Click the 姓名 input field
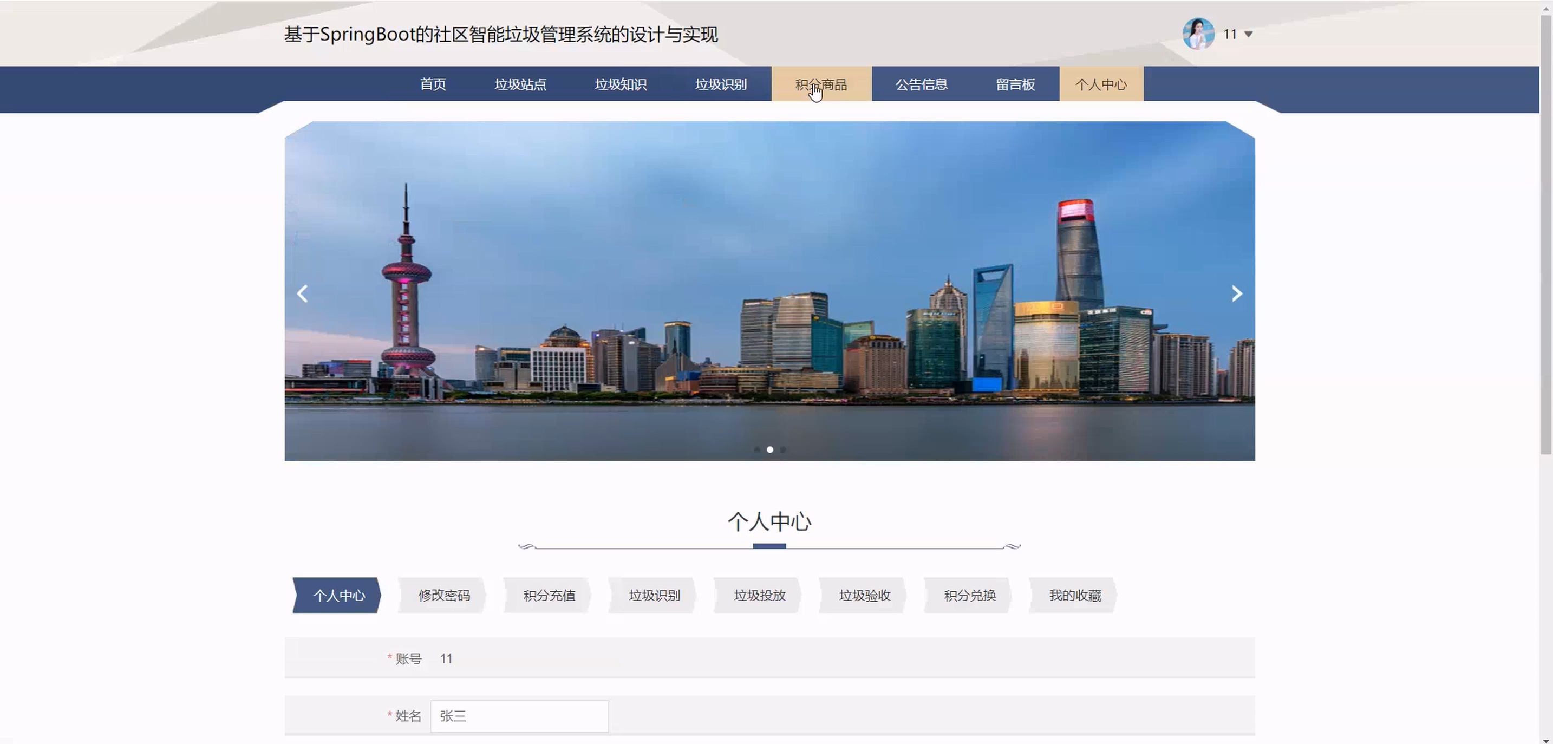The width and height of the screenshot is (1553, 744). click(x=519, y=716)
